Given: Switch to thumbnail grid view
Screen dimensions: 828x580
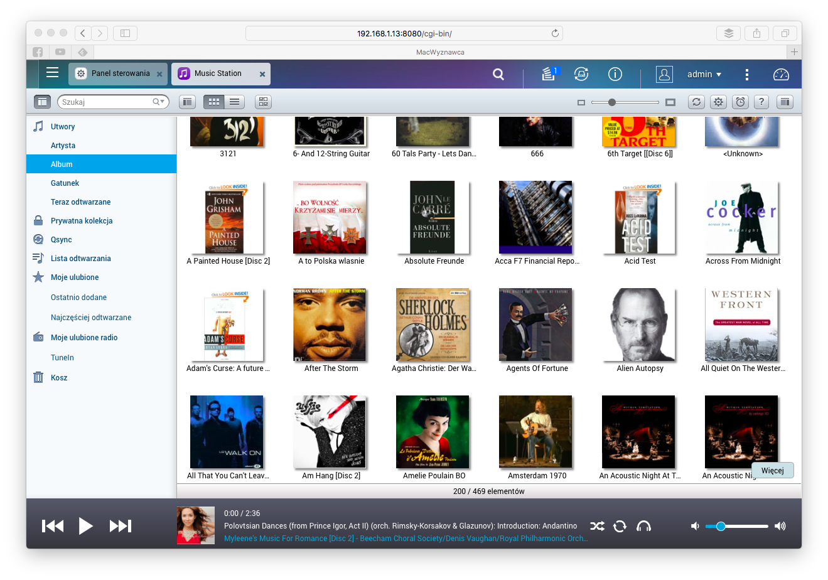Looking at the screenshot, I should coord(214,102).
